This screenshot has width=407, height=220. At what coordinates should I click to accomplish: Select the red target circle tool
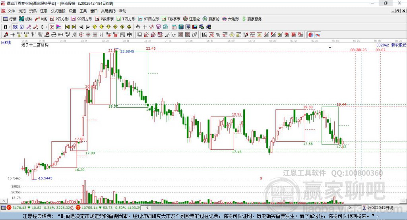[x=81, y=35]
